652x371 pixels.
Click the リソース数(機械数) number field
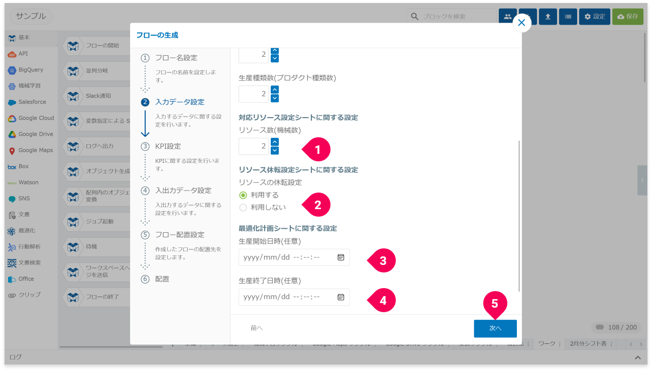point(254,146)
